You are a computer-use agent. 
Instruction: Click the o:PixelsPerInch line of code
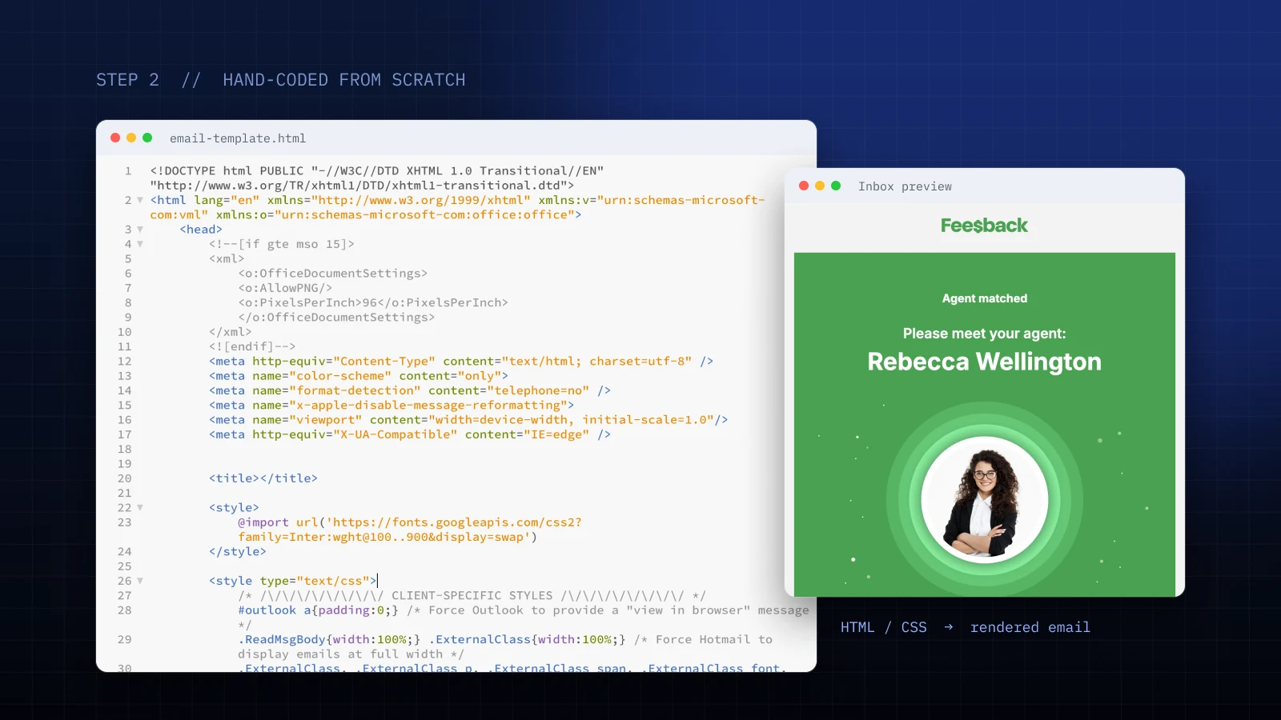click(373, 302)
